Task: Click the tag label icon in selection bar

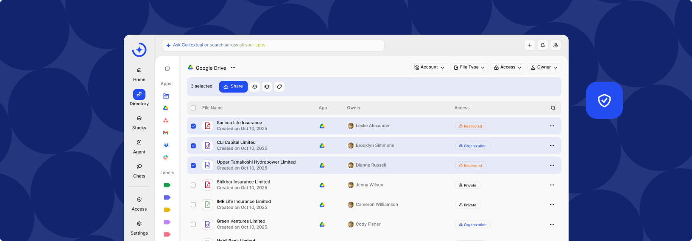Action: 279,87
